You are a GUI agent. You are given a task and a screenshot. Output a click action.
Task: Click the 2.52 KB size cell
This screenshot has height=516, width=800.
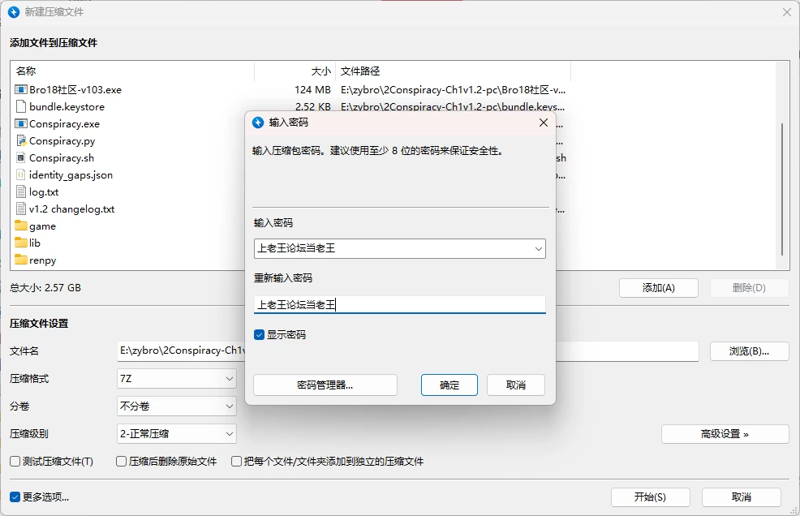point(312,106)
